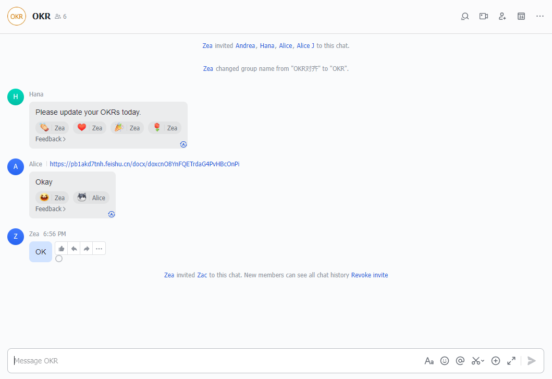
Task: Start a video meeting from the header
Action: pos(483,16)
